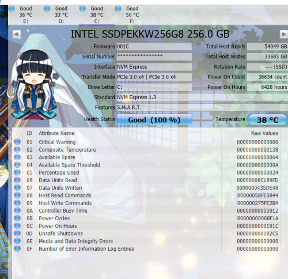Click the status orb for Percentage Used
This screenshot has height=279, width=288.
(17, 172)
